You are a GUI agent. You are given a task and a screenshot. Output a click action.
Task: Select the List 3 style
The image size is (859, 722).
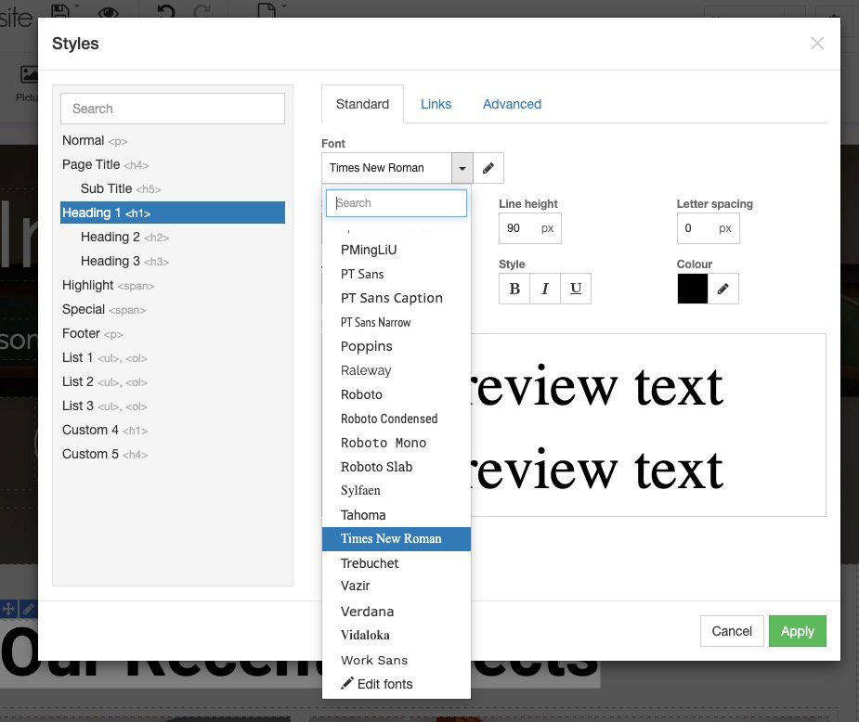(x=173, y=406)
